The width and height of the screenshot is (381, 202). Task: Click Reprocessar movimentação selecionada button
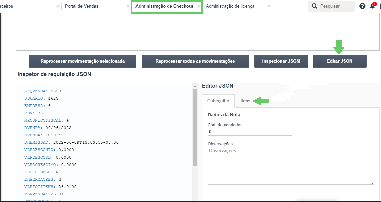[x=83, y=61]
